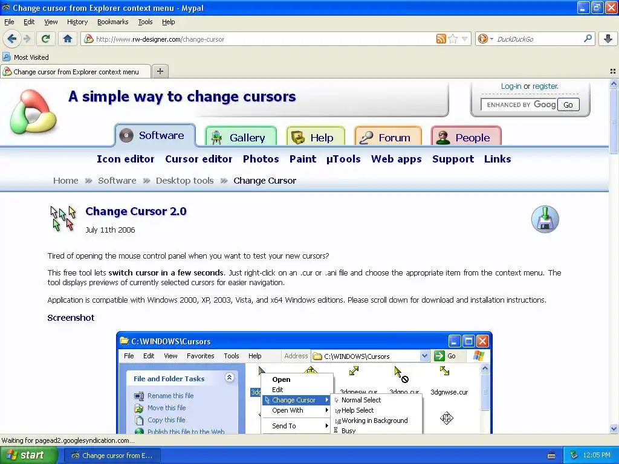The image size is (619, 464).
Task: Open the File menu
Action: 9,22
